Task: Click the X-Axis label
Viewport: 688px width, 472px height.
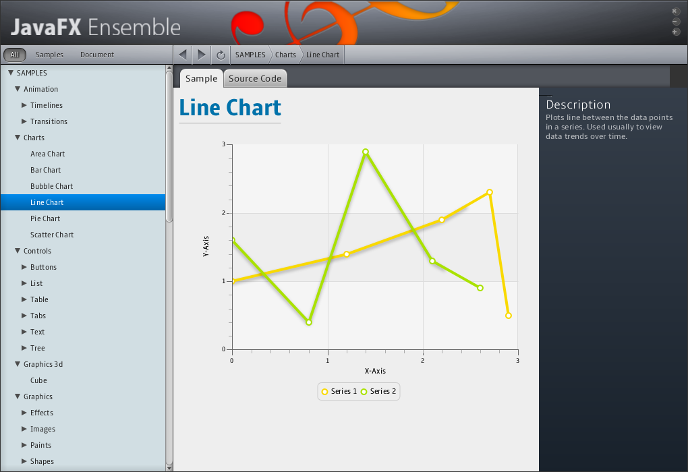Action: (375, 371)
